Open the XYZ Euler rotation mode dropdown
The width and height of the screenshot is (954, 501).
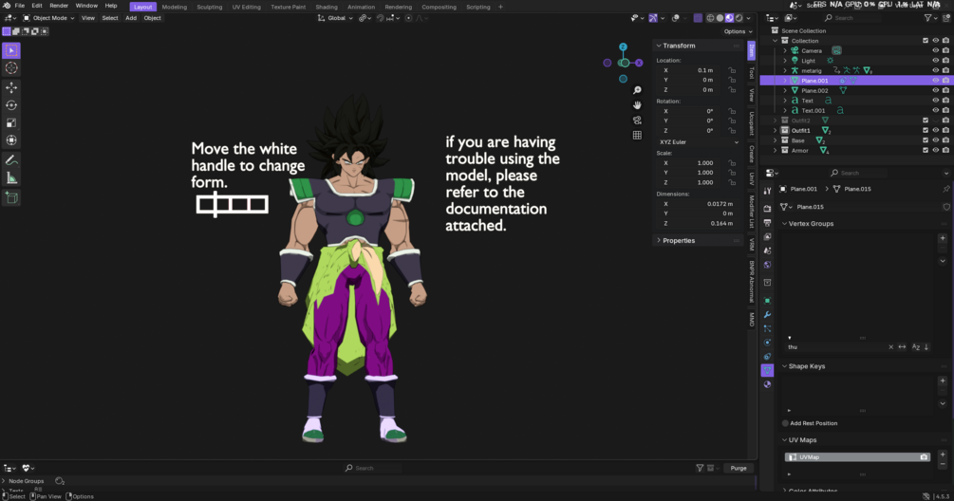[699, 142]
